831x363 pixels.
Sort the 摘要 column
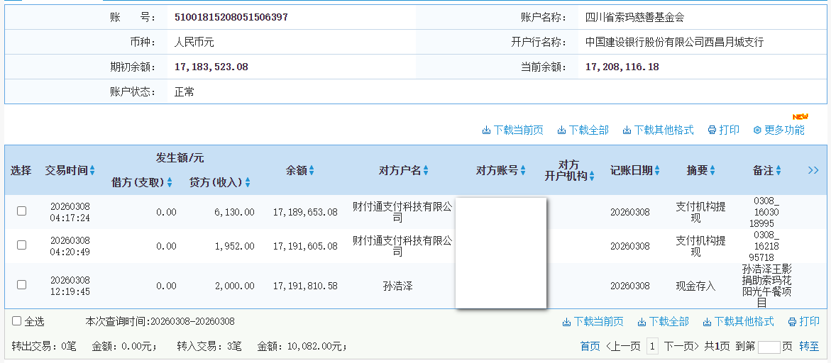(712, 171)
